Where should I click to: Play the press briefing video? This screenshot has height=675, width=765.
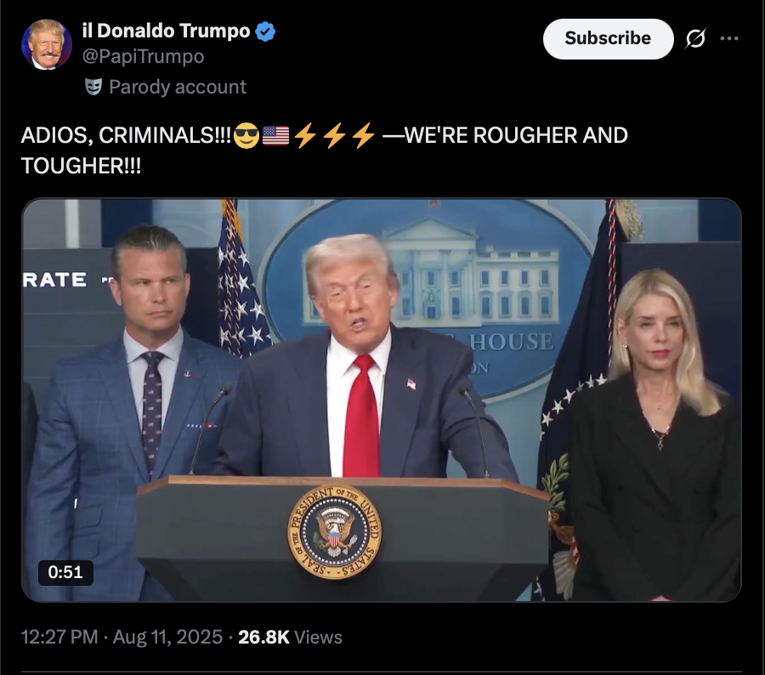tap(382, 400)
